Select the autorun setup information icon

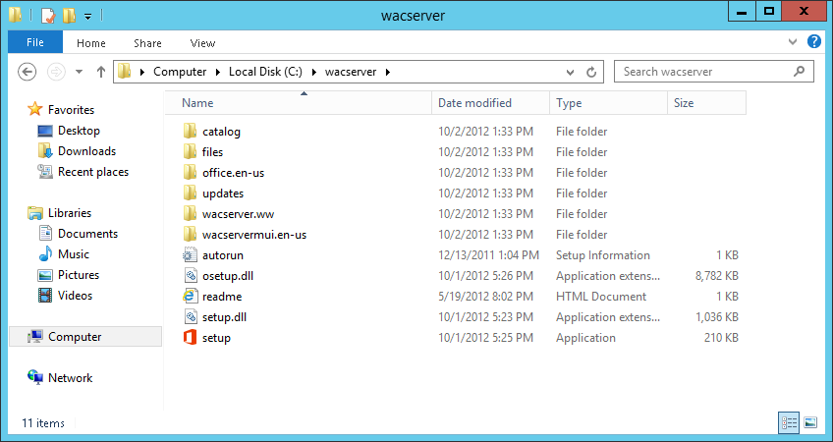190,255
